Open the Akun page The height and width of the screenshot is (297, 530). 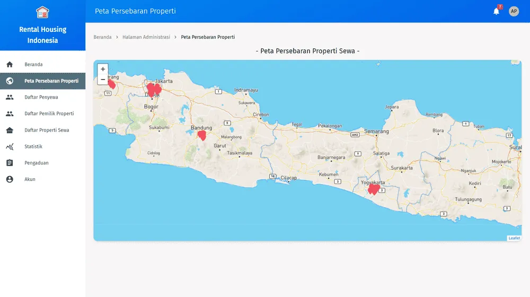click(x=42, y=179)
